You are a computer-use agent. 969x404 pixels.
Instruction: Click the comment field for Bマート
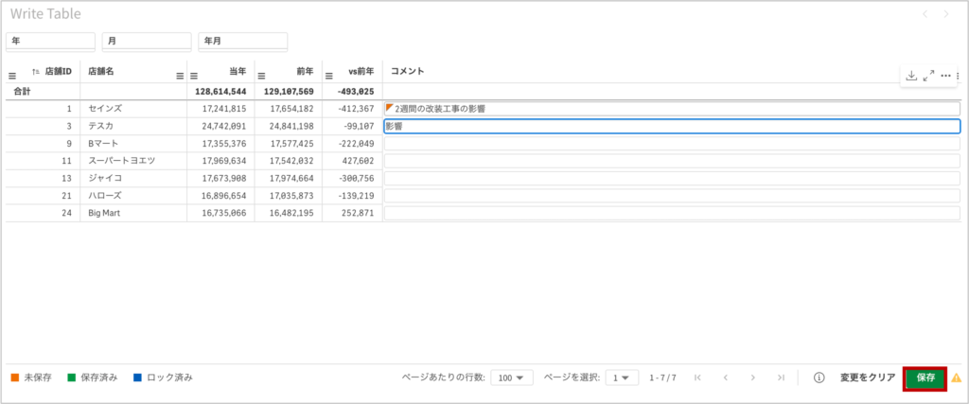pyautogui.click(x=671, y=144)
